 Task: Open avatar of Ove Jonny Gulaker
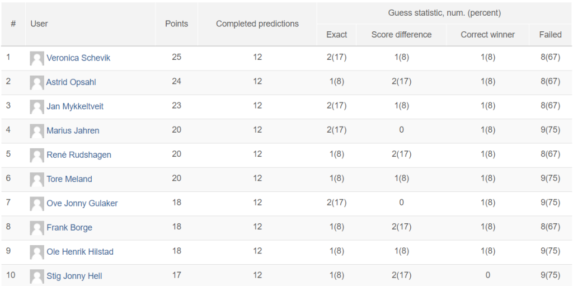[x=37, y=204]
